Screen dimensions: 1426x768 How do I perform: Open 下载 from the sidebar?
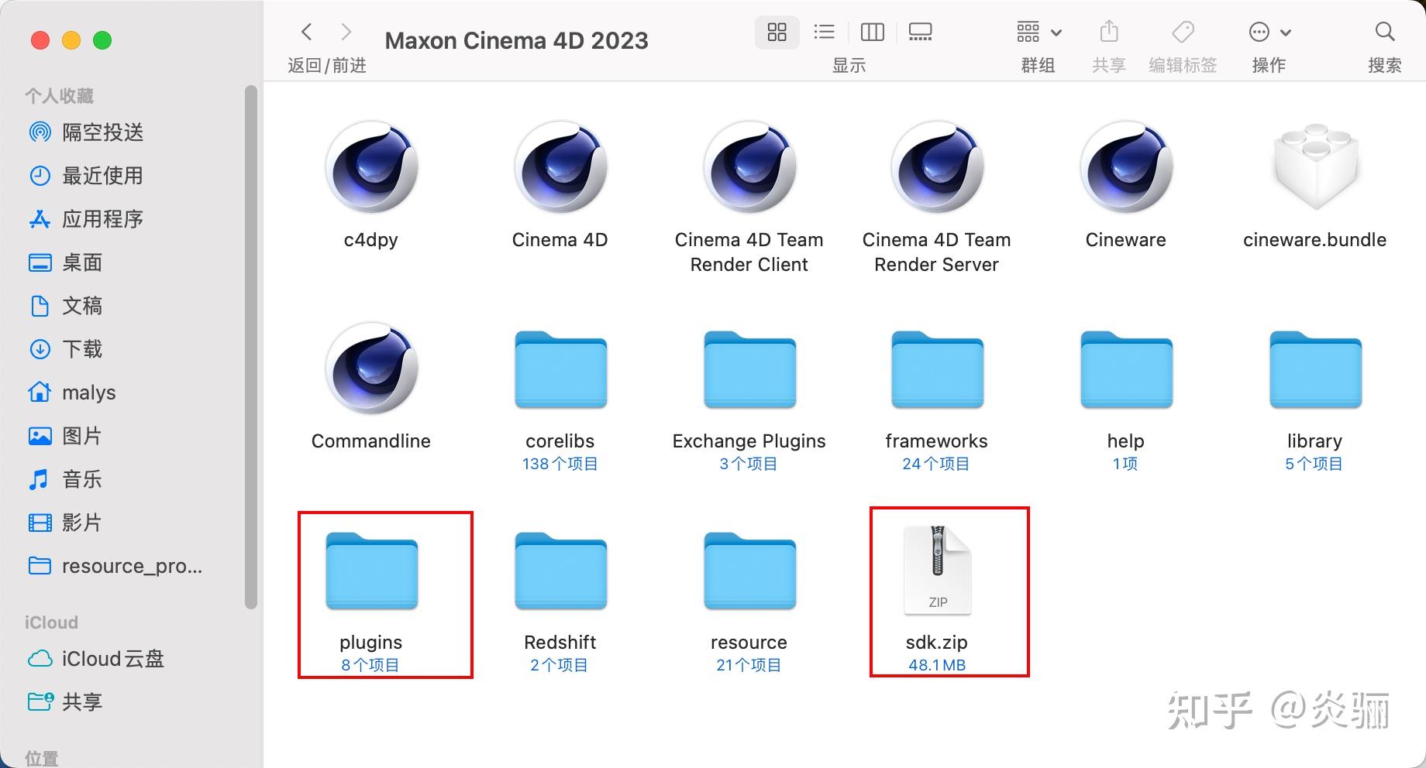click(81, 348)
